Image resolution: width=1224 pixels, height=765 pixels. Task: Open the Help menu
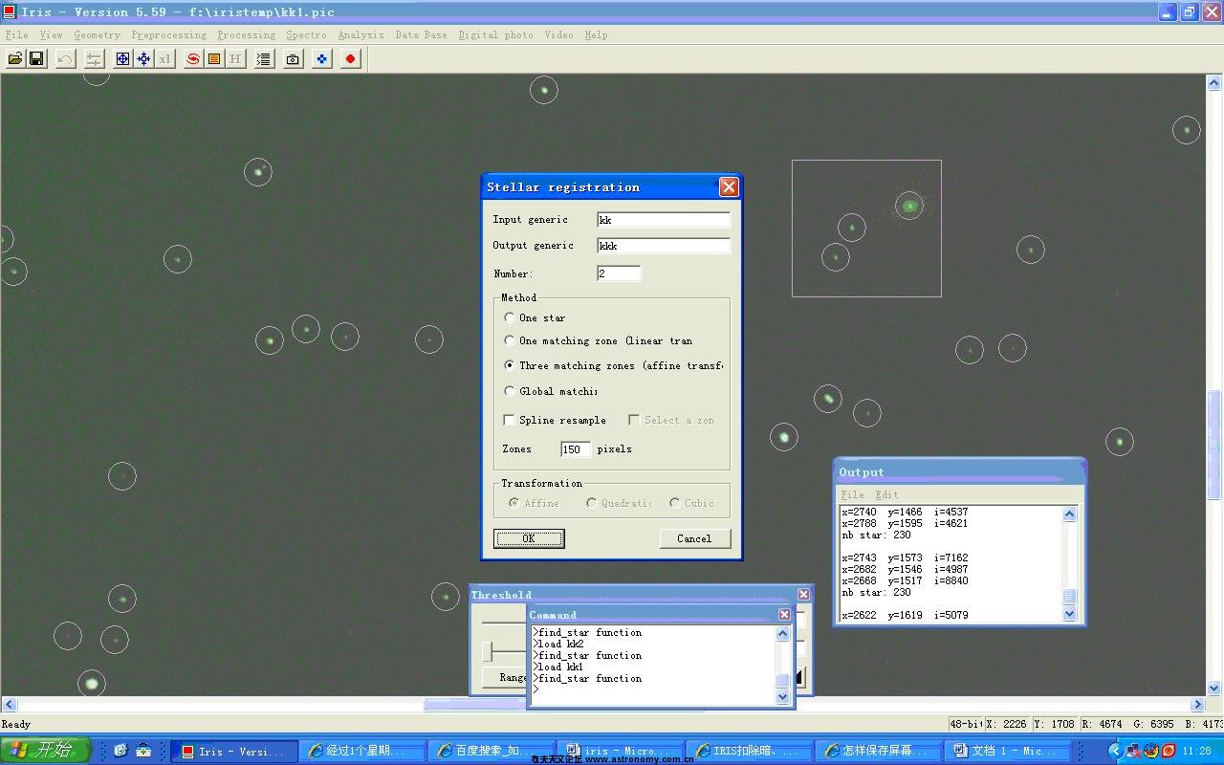[x=596, y=35]
